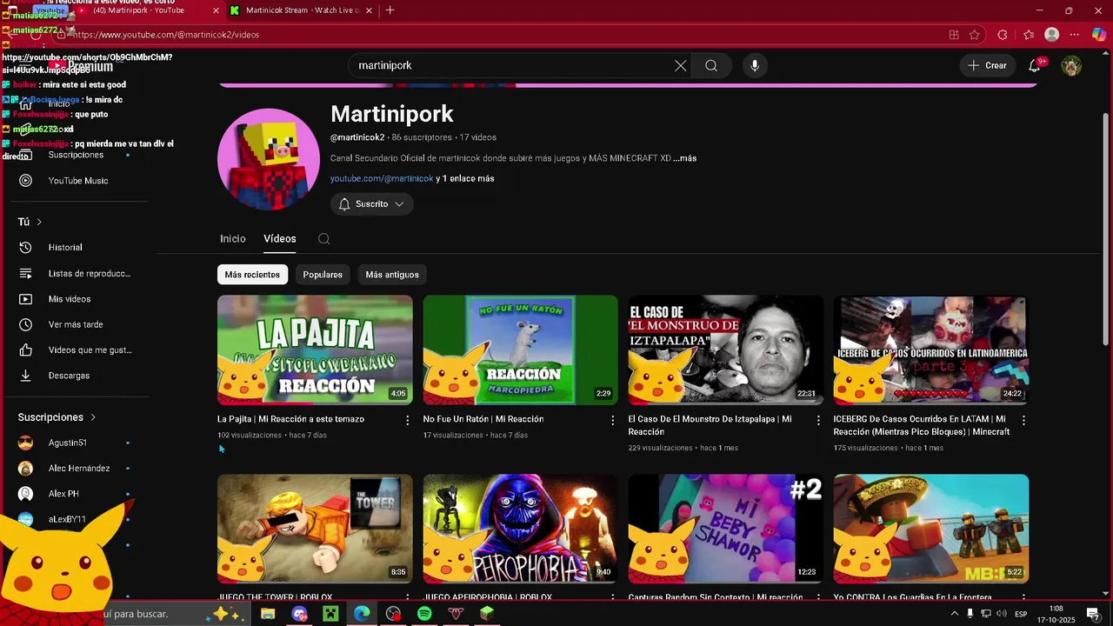
Task: Play the Apeirophobia Roblox thumbnail
Action: (520, 529)
